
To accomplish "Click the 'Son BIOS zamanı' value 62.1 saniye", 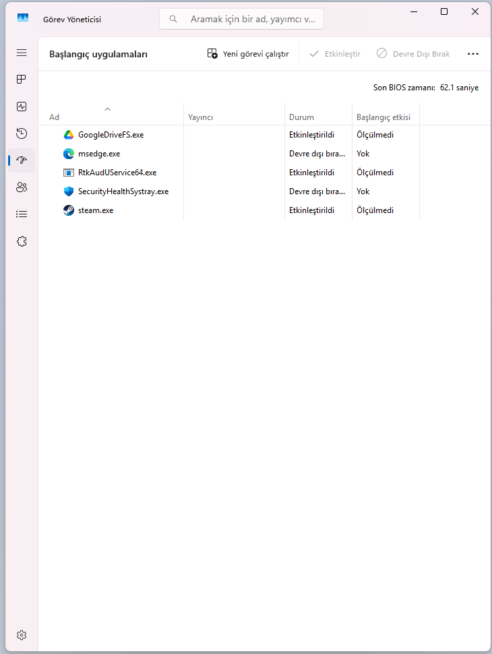I will click(459, 88).
